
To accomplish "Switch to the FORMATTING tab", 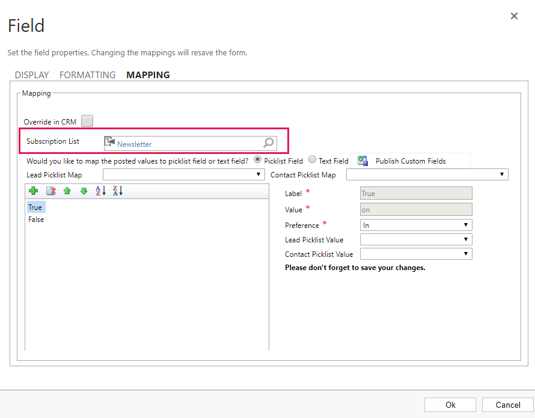I will (x=87, y=75).
